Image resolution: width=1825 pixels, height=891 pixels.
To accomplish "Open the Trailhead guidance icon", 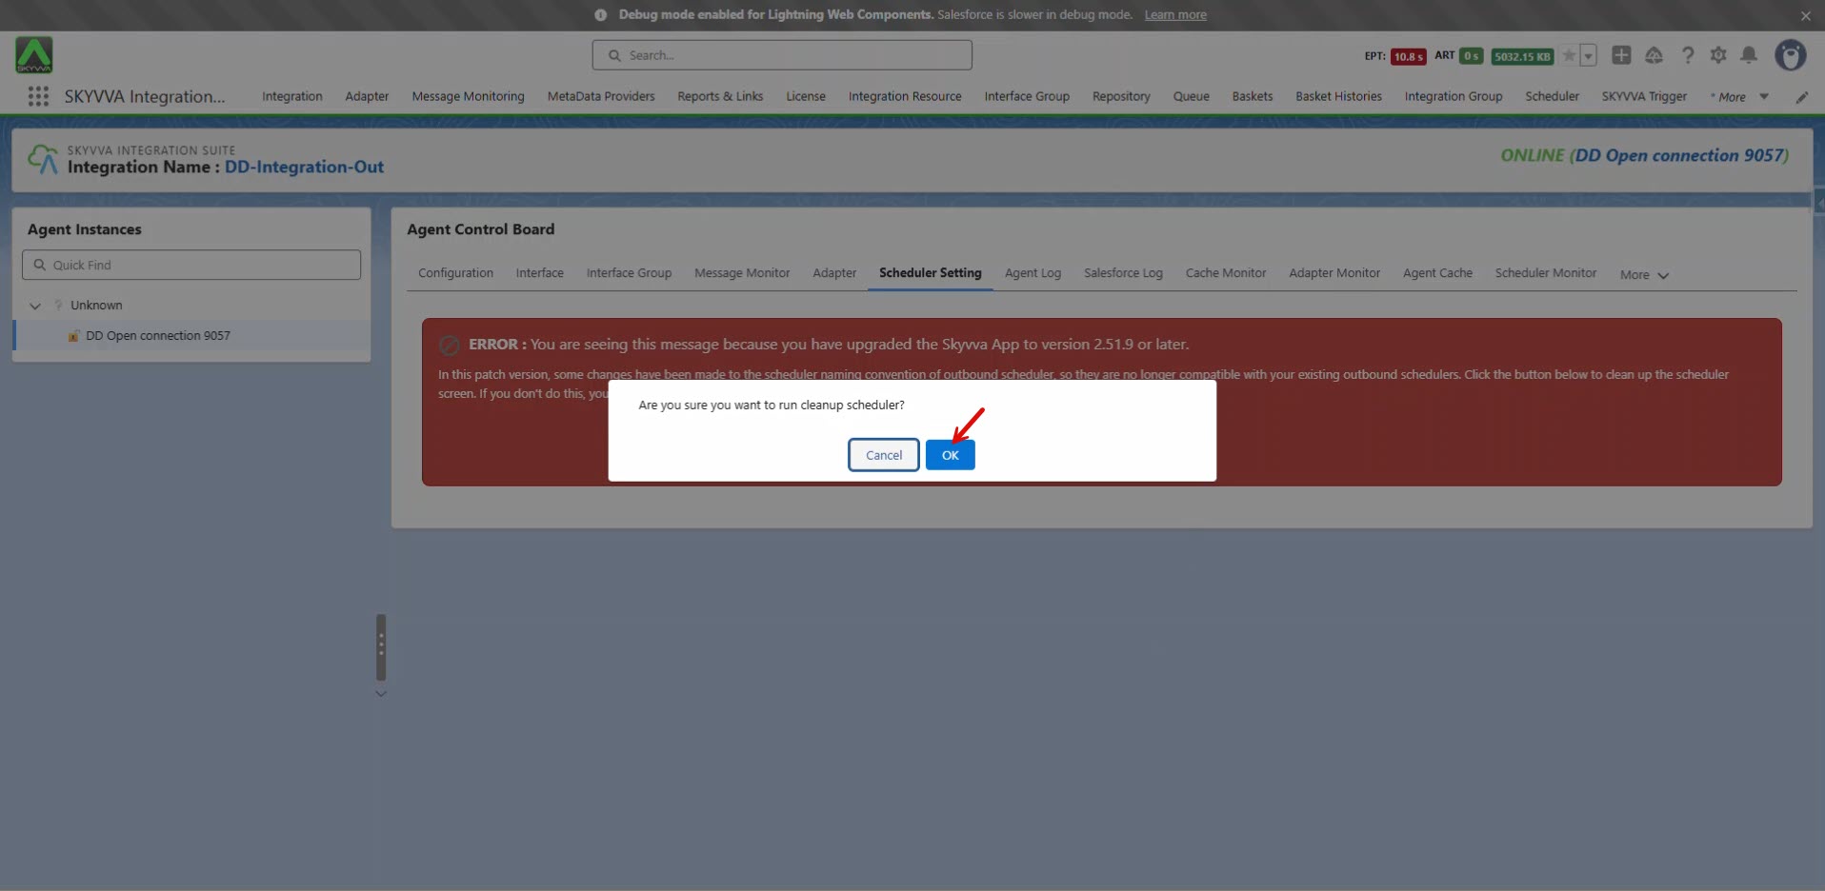I will click(1654, 55).
